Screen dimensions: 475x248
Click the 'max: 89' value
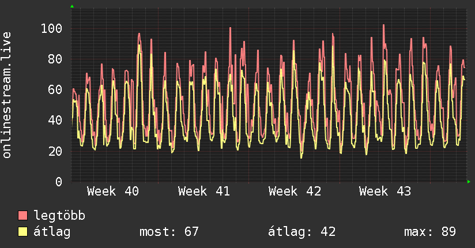point(430,232)
